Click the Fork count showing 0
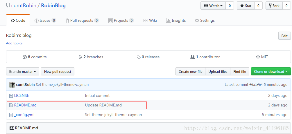The image size is (292, 134). pyautogui.click(x=286, y=6)
